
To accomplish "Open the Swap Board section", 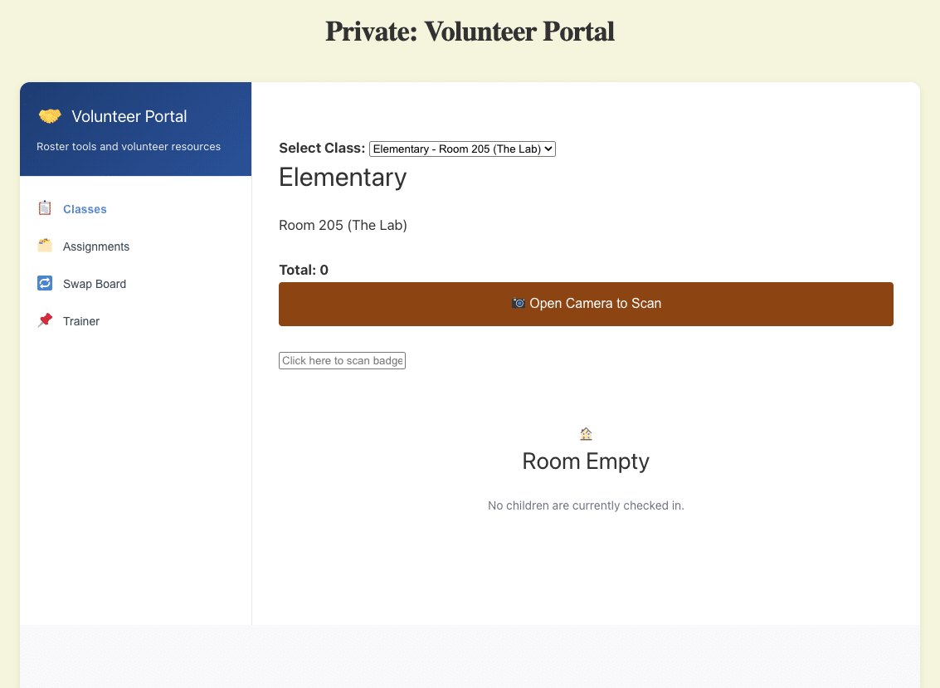I will [x=95, y=284].
